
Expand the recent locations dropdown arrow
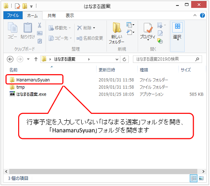point(28,59)
